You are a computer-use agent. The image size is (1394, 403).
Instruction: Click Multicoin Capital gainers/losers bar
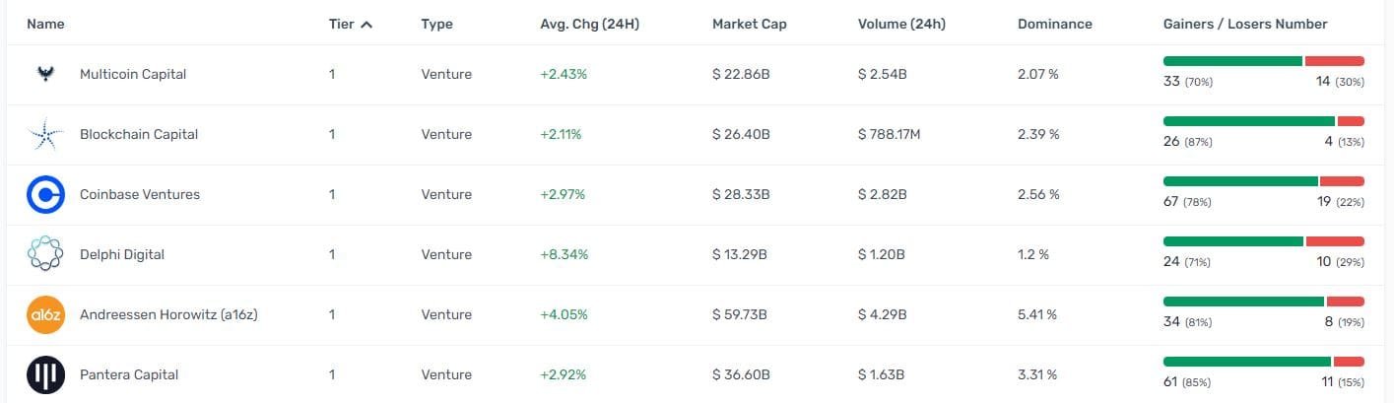point(1263,61)
